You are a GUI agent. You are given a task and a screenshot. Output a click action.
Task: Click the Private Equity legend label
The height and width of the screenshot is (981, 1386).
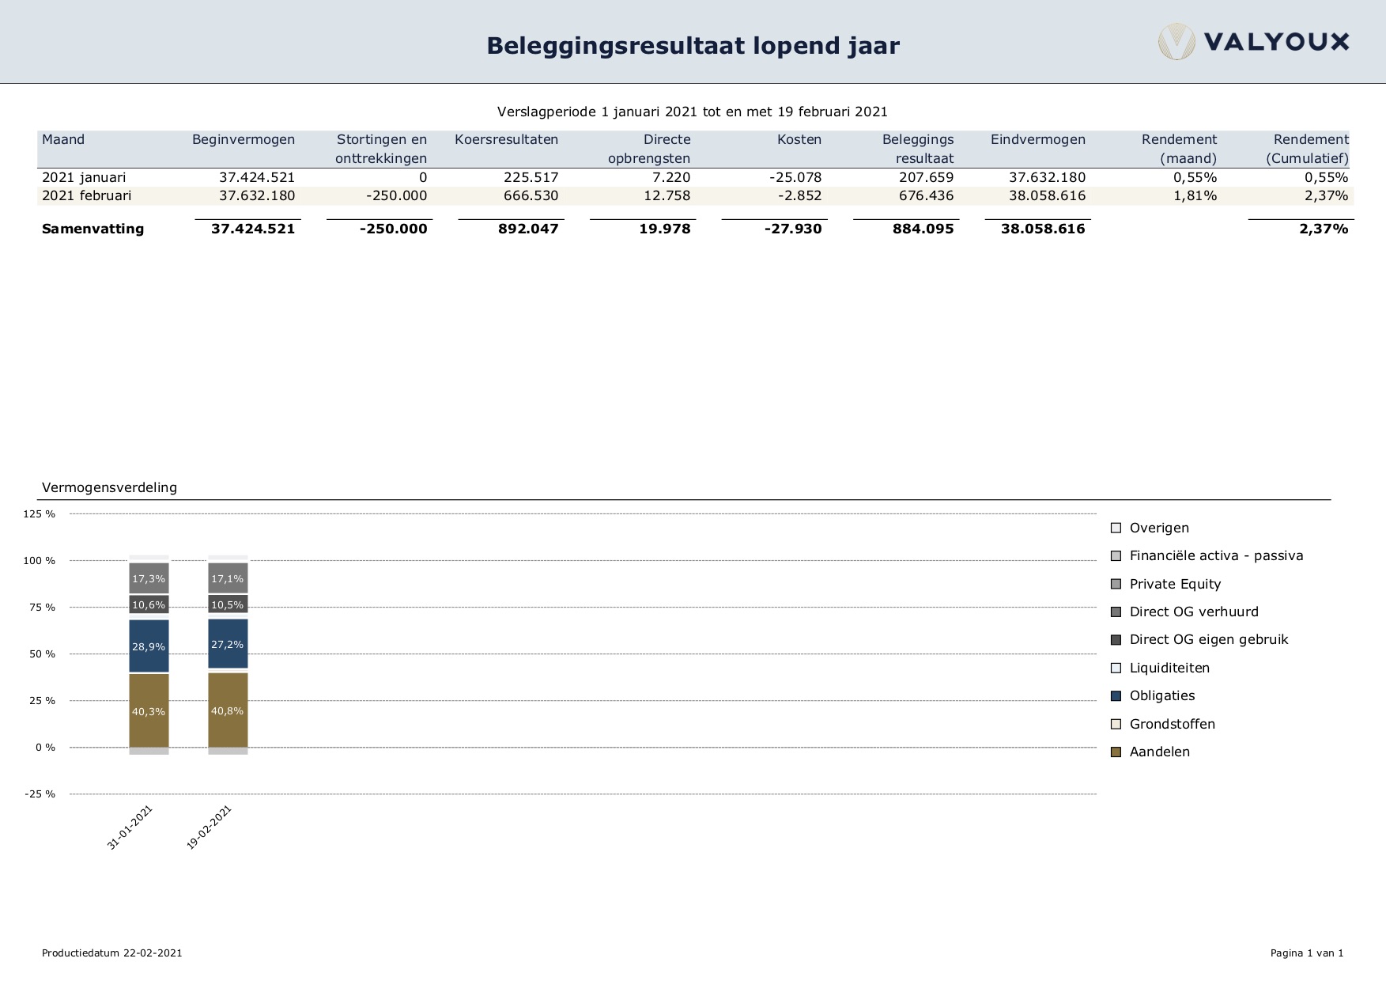click(x=1175, y=584)
